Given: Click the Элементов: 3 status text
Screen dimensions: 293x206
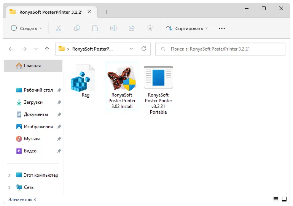Looking at the screenshot, I should point(22,200).
